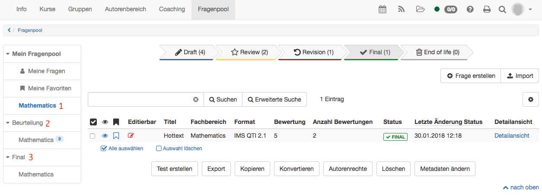The width and height of the screenshot is (542, 195).
Task: Toggle bookmark on the Hottext row
Action: (x=116, y=136)
